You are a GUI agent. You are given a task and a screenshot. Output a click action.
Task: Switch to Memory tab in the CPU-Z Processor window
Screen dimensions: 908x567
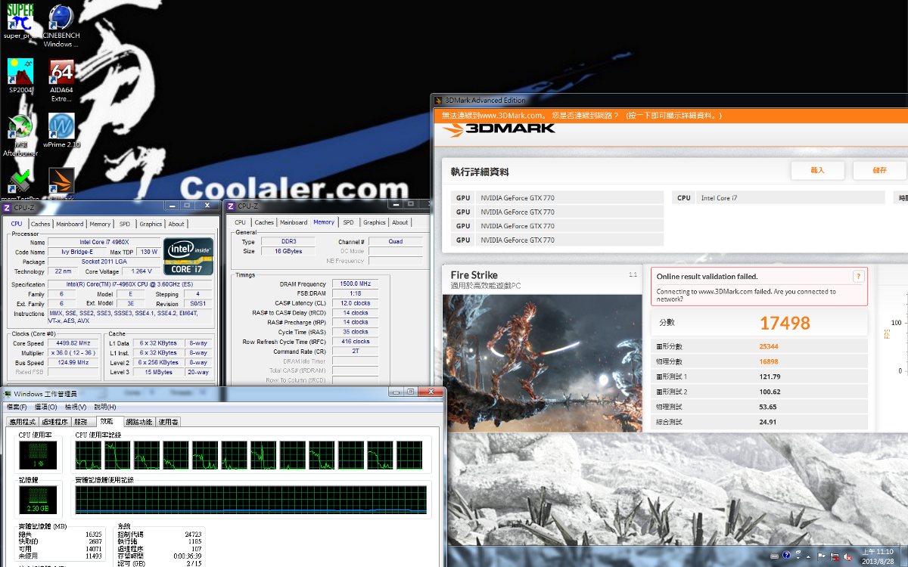point(100,224)
